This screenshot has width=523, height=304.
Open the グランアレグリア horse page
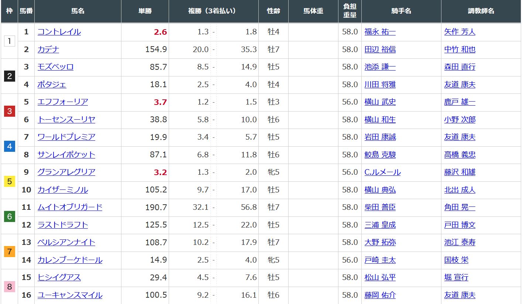click(66, 172)
